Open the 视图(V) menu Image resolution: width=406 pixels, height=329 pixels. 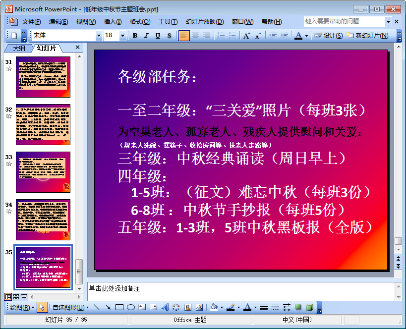click(x=86, y=22)
